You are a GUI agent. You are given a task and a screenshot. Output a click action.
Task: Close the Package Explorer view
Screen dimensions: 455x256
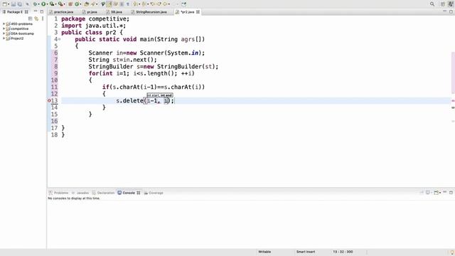pos(26,12)
